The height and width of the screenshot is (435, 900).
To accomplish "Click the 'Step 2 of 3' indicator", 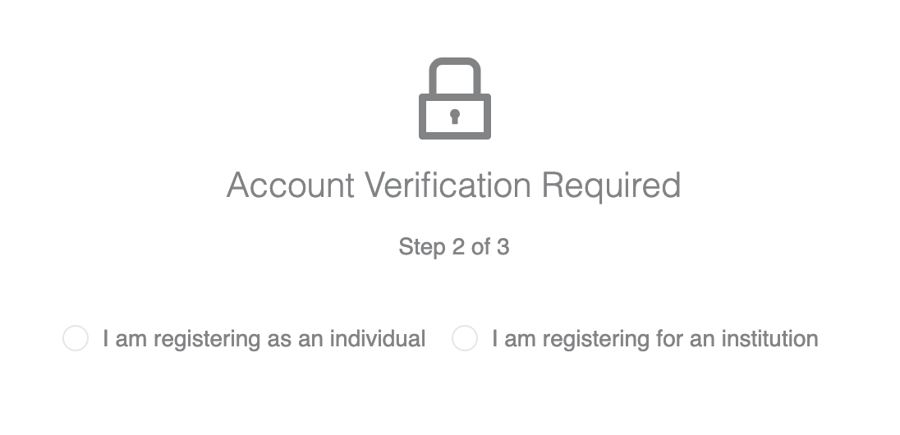I will coord(454,247).
